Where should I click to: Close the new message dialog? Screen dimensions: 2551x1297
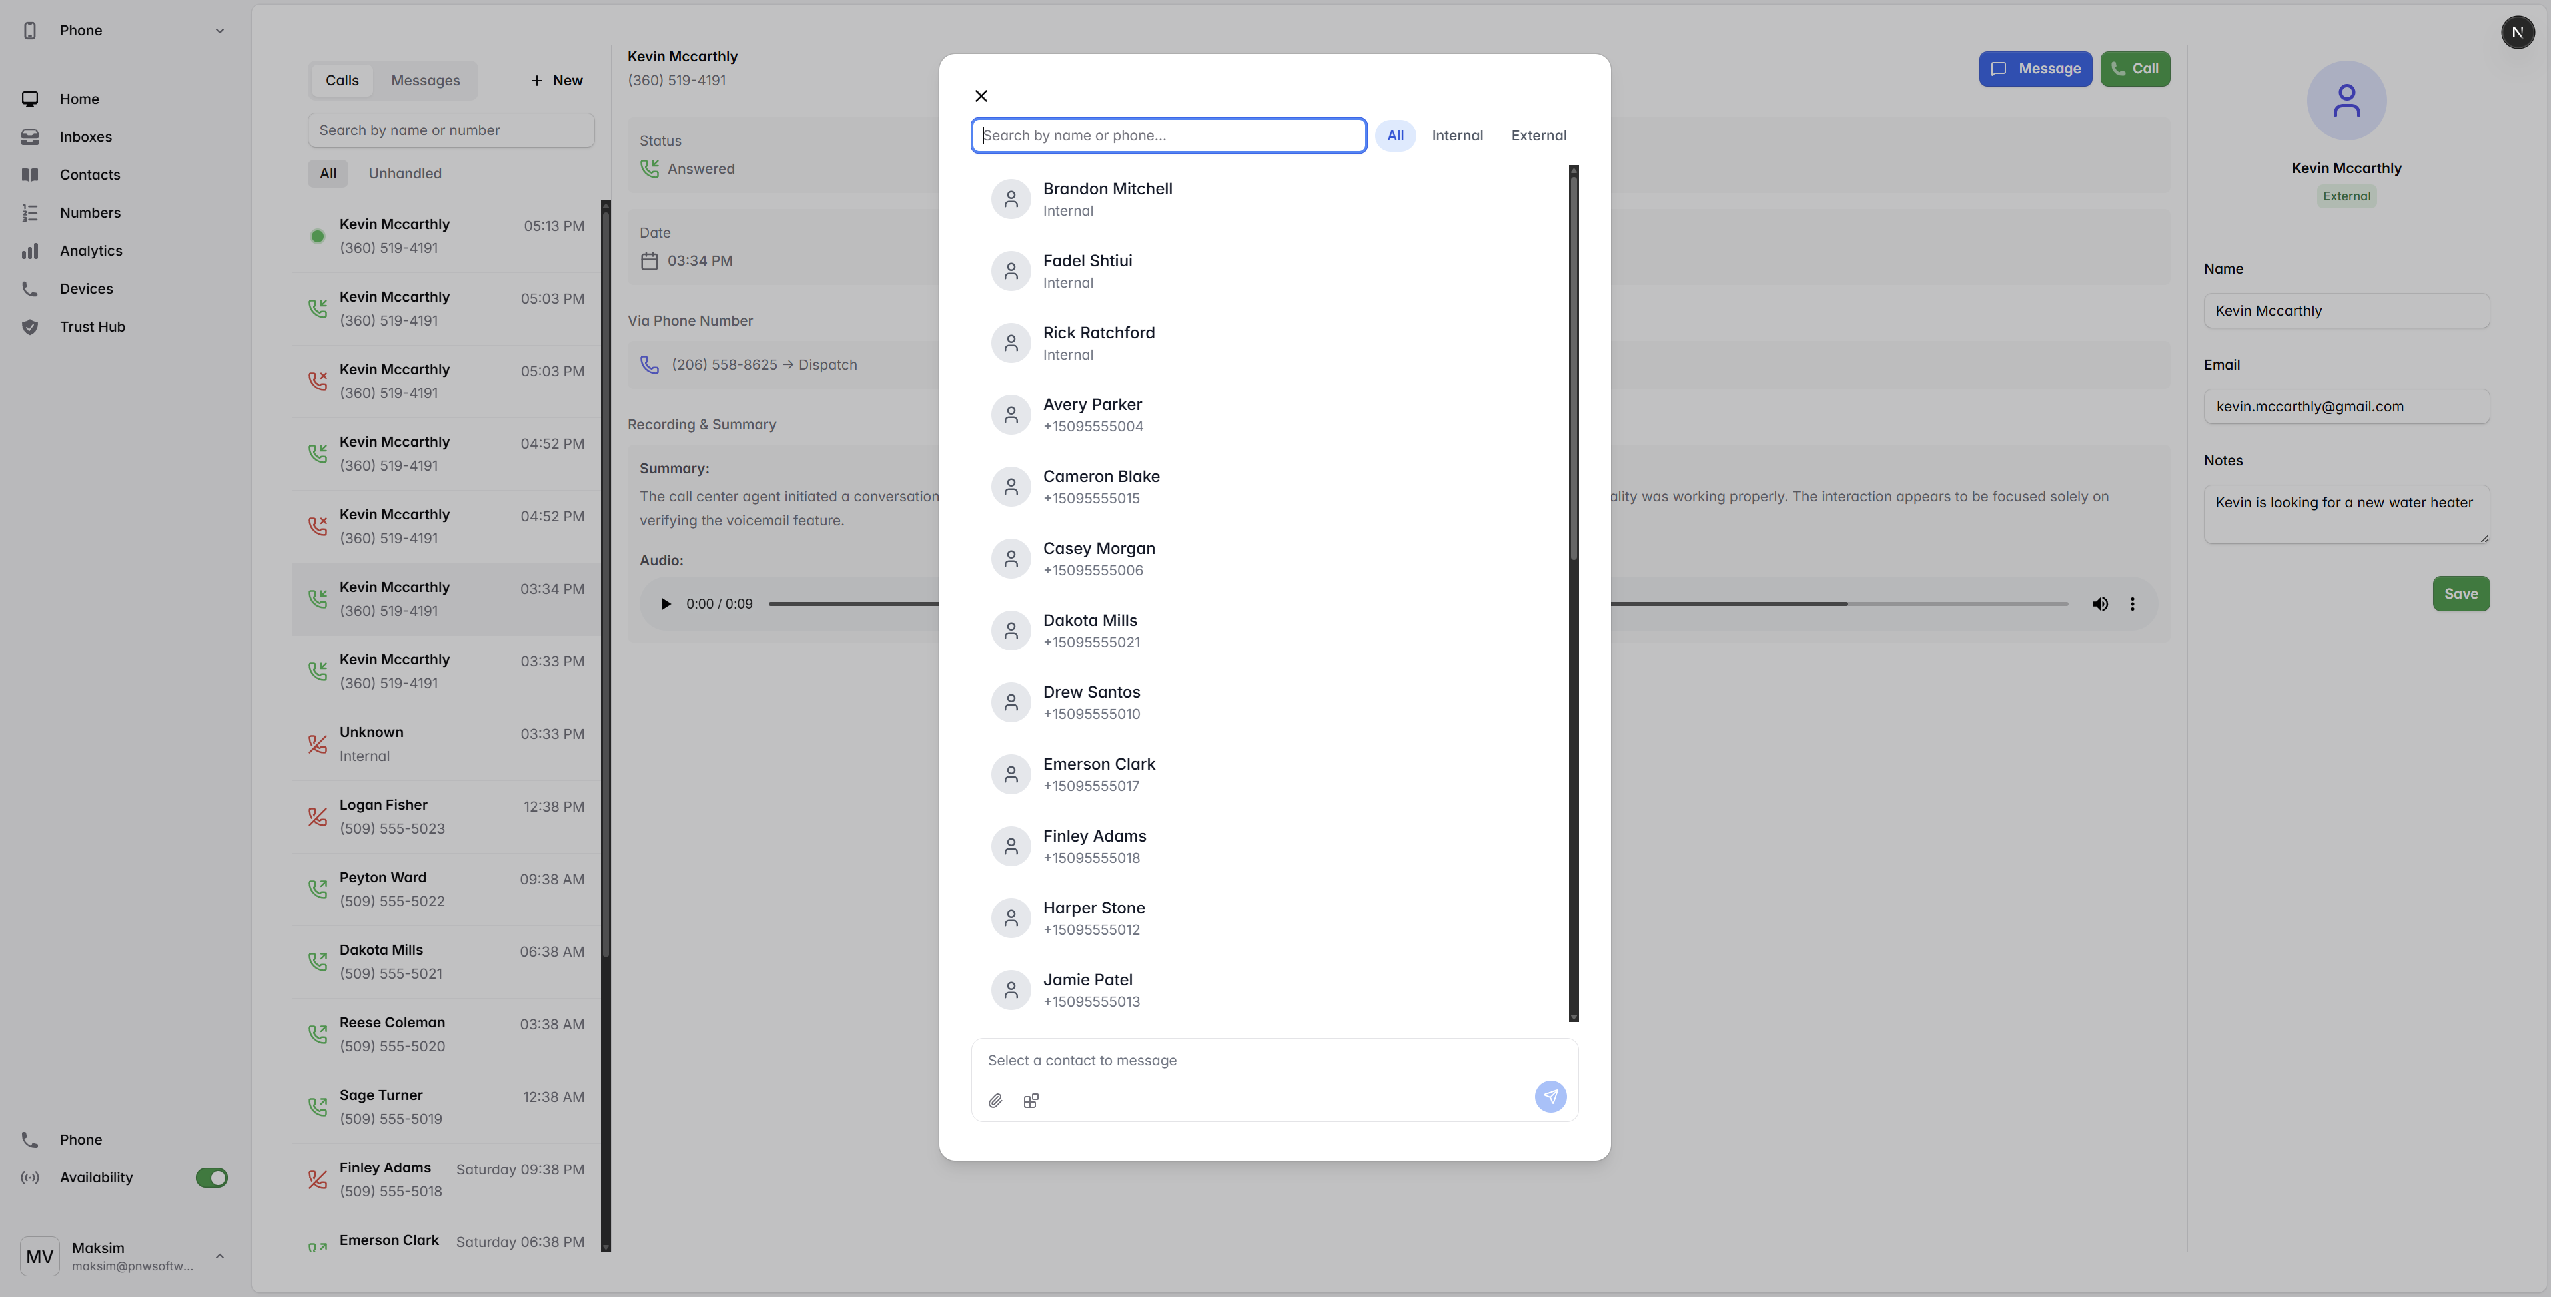point(981,96)
